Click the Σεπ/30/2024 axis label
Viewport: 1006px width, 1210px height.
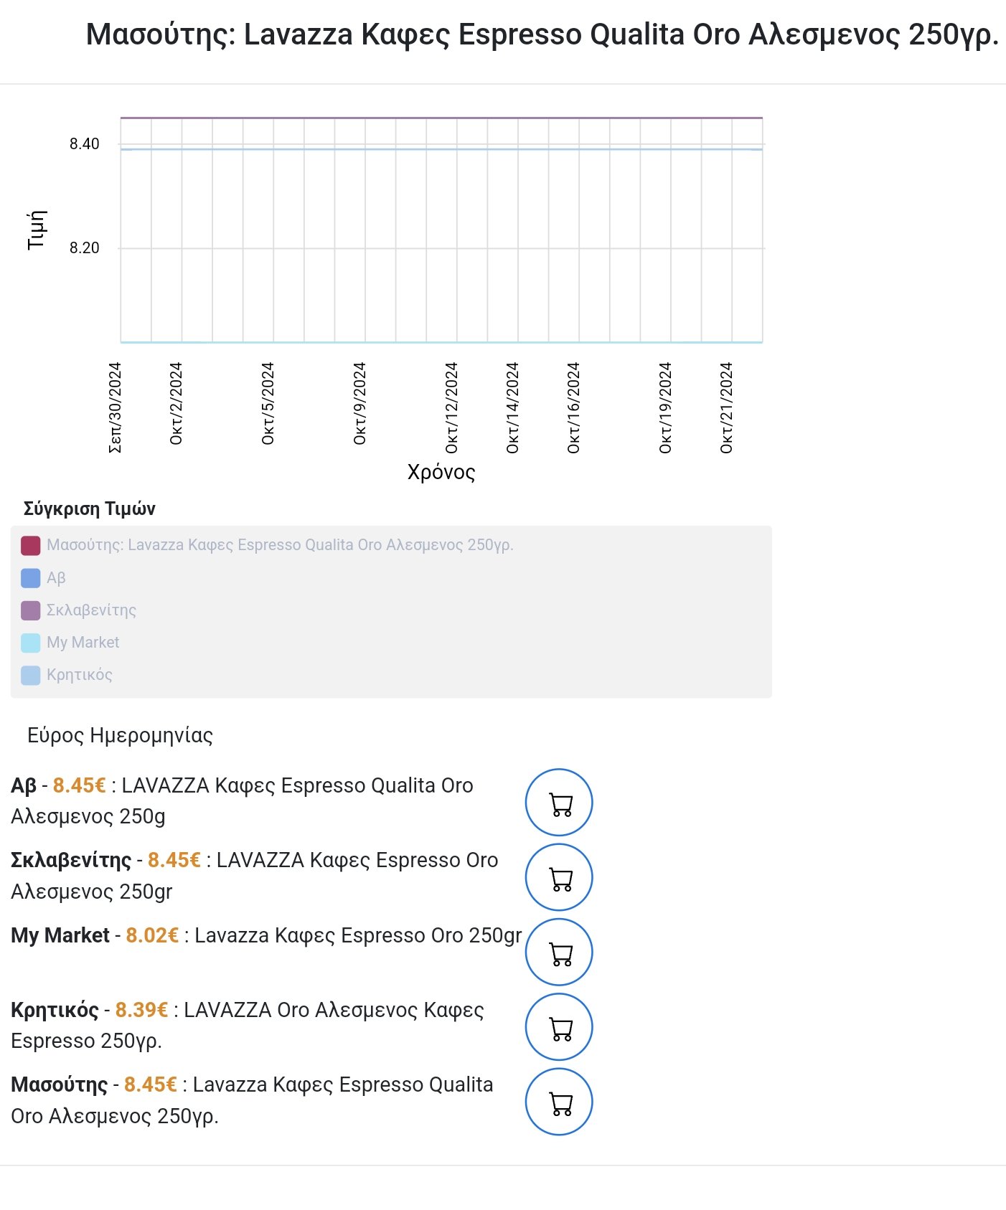pyautogui.click(x=115, y=407)
